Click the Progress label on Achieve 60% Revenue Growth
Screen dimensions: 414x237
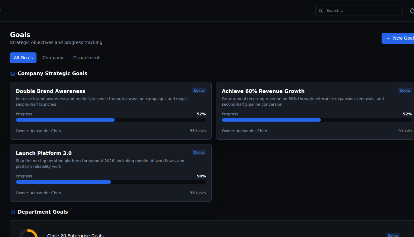(x=230, y=114)
